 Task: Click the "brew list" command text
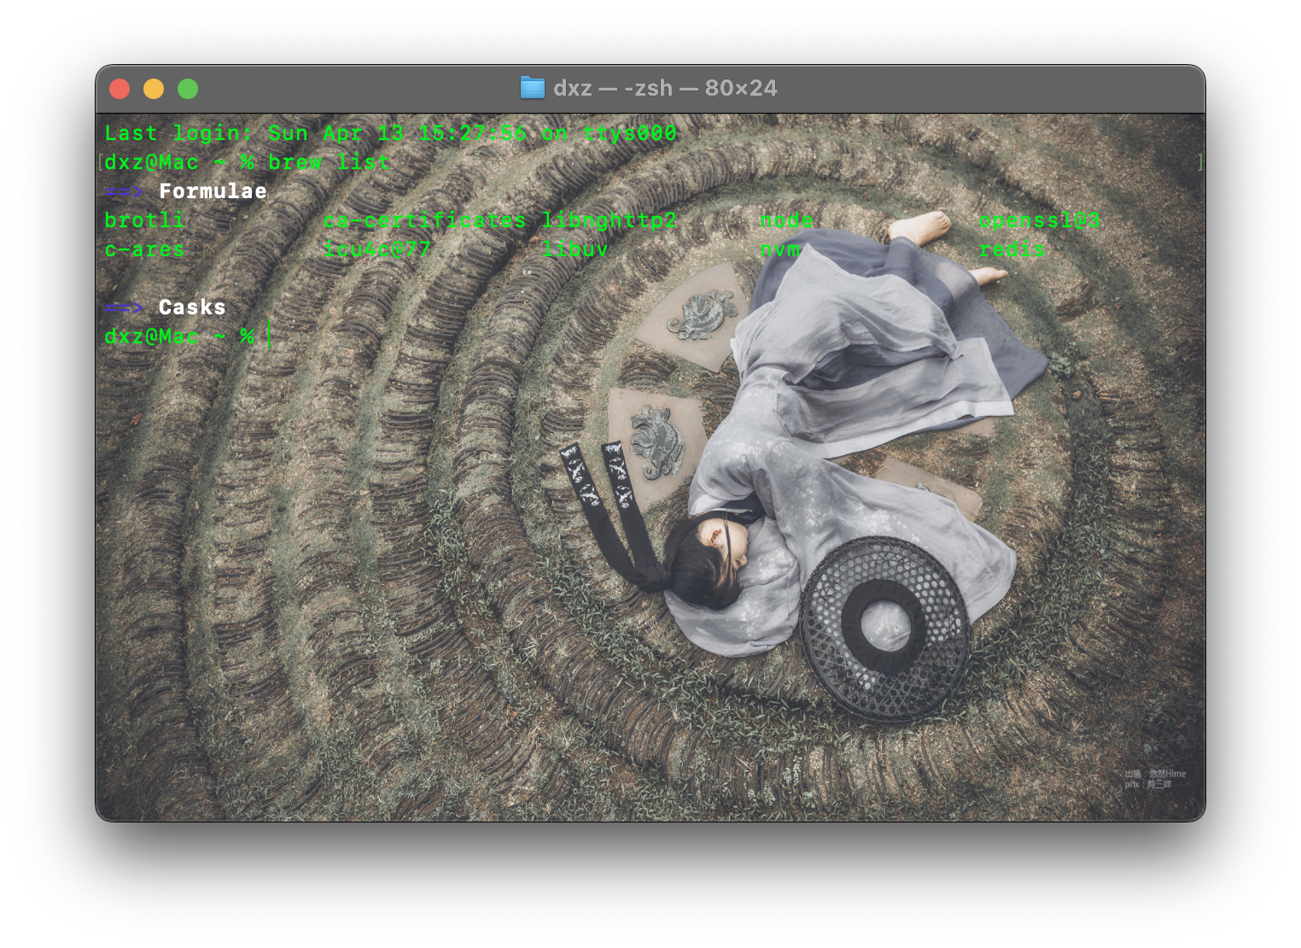click(330, 162)
